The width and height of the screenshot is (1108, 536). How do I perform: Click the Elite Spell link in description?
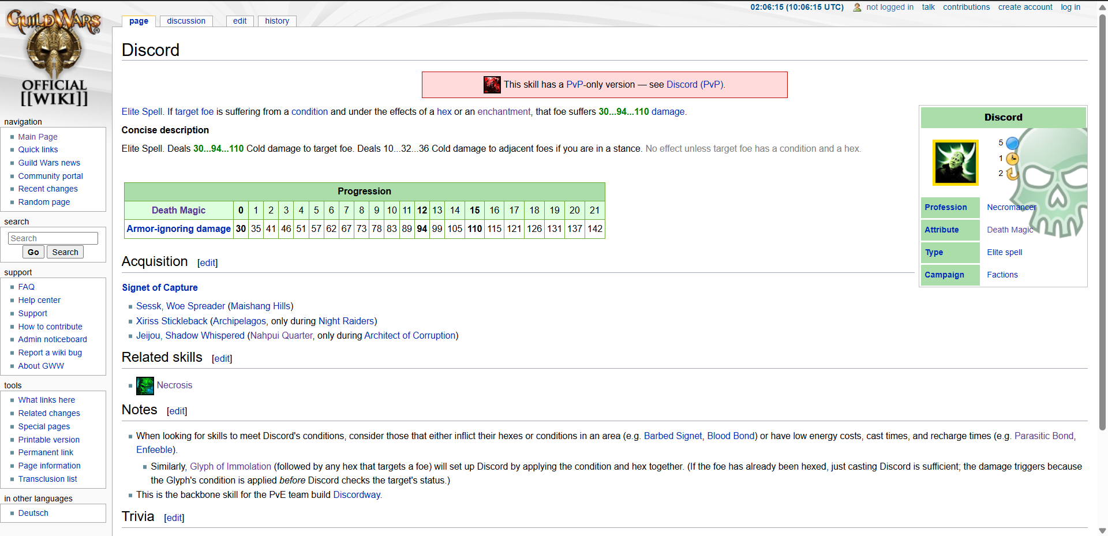[x=142, y=111]
